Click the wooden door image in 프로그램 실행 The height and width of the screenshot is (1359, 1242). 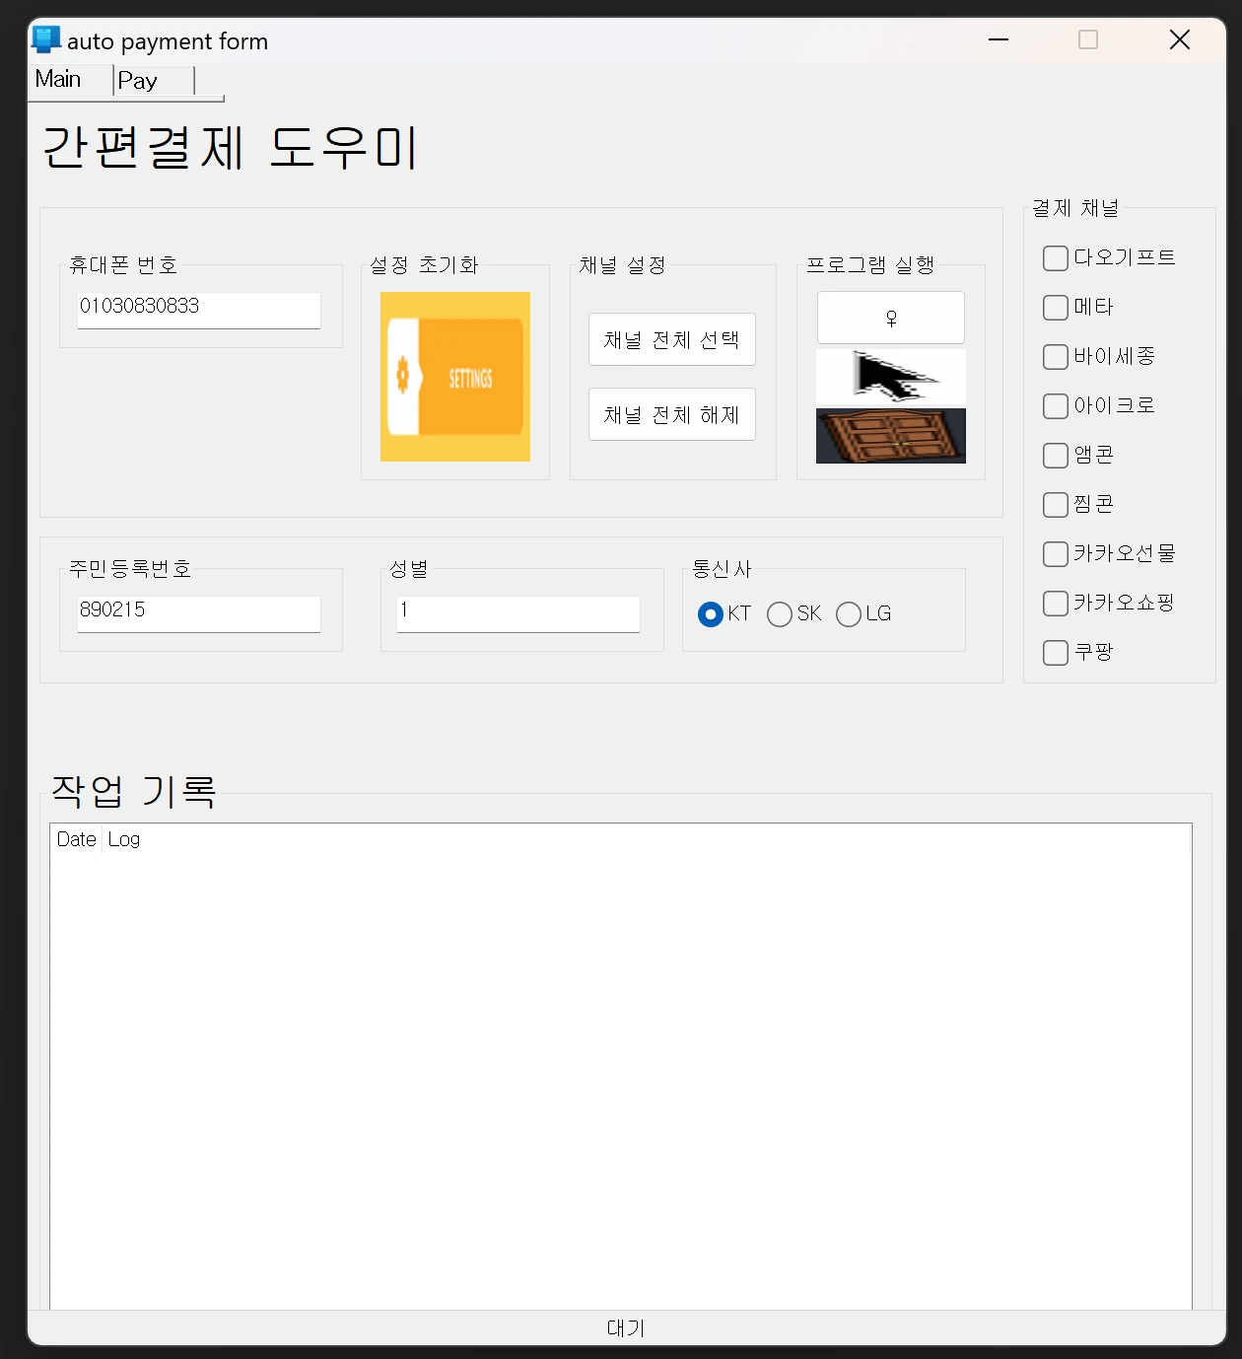pos(890,437)
